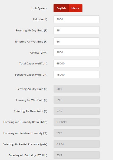113x160 pixels.
Task: Select the Entering Air Dew Point result
Action: pyautogui.click(x=77, y=111)
